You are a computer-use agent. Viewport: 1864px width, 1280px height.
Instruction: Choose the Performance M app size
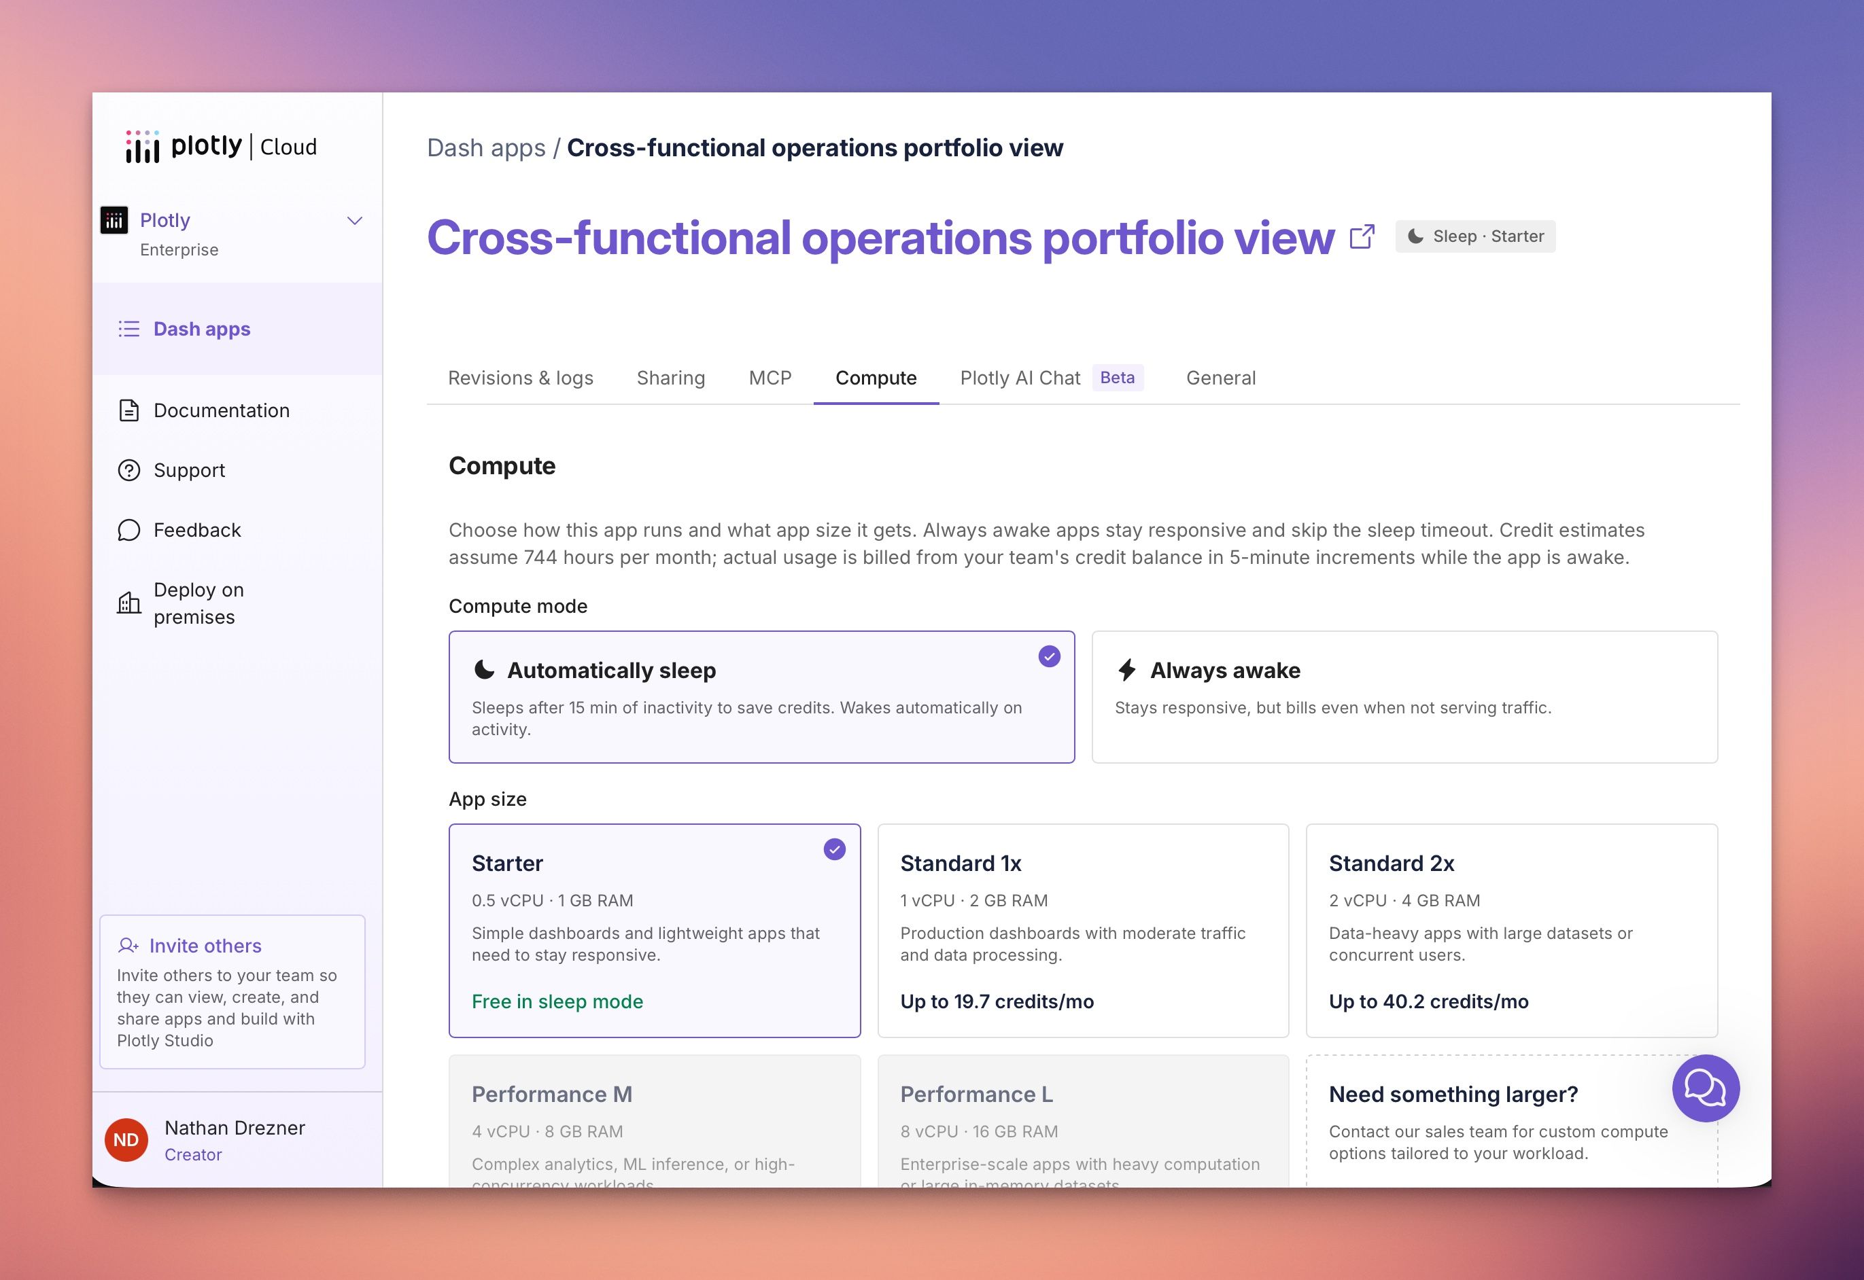coord(655,1121)
